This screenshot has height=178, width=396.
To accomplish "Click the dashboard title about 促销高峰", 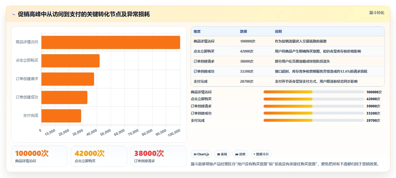I will [84, 14].
